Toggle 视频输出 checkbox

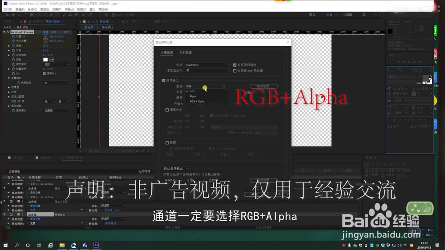163,80
